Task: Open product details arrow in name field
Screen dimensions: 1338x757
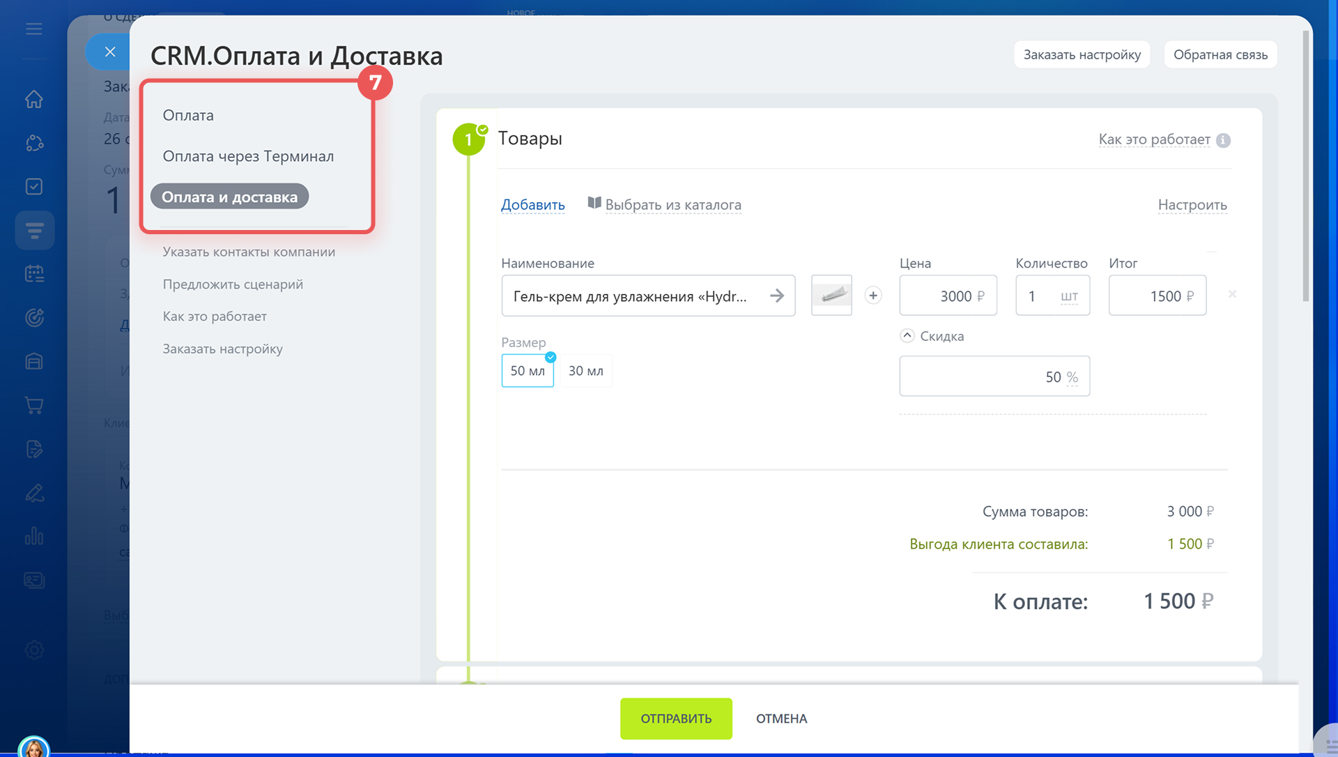Action: pyautogui.click(x=777, y=296)
